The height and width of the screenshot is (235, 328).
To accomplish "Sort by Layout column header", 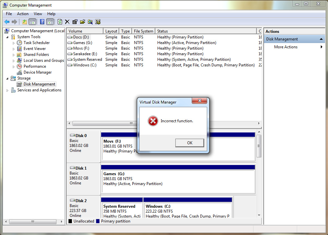I will (x=111, y=31).
